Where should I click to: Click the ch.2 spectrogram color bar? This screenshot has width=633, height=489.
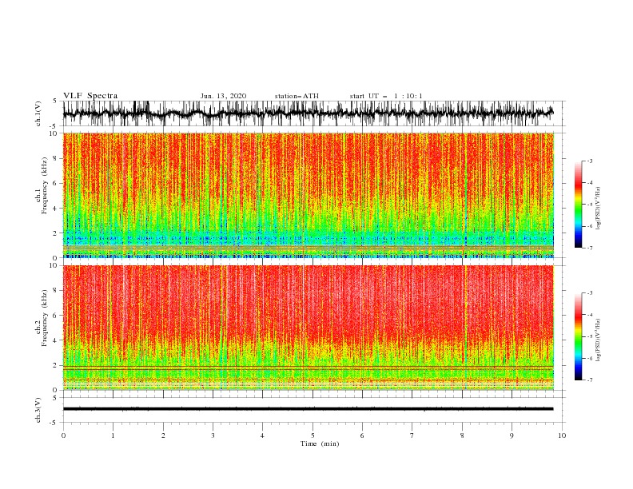pos(578,336)
